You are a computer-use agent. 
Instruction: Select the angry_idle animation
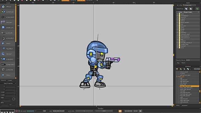(x=183, y=85)
